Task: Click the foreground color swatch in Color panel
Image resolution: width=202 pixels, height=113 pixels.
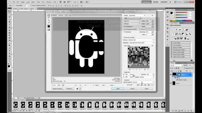Action: pyautogui.click(x=171, y=13)
